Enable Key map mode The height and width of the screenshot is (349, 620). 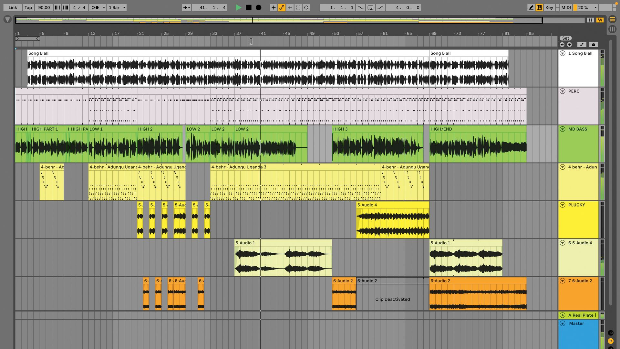[x=549, y=7]
